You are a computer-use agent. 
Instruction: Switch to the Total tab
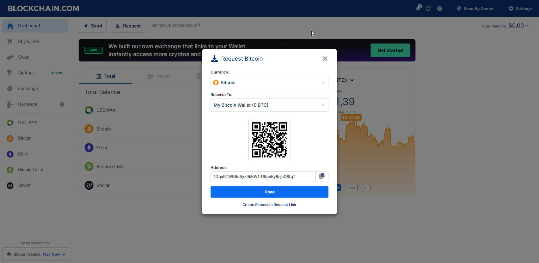[x=106, y=76]
